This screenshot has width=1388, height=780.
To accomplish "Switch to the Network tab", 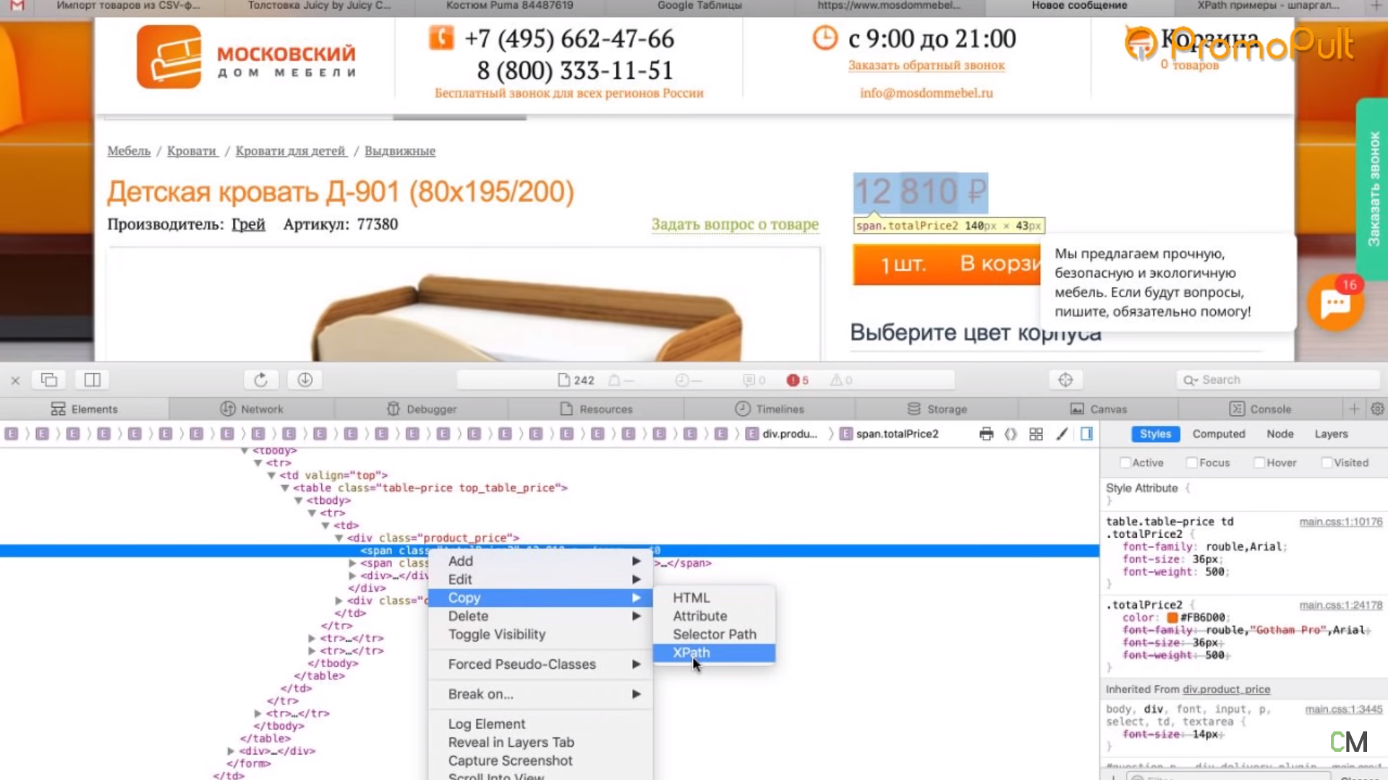I will pyautogui.click(x=252, y=408).
